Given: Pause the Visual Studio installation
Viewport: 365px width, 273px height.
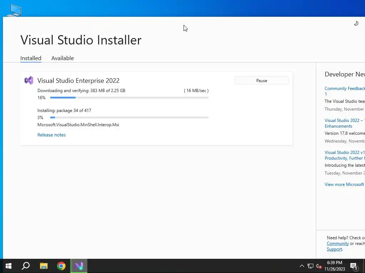Looking at the screenshot, I should pos(261,81).
